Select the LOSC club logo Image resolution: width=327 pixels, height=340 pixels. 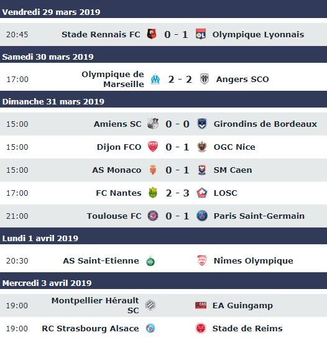202,193
